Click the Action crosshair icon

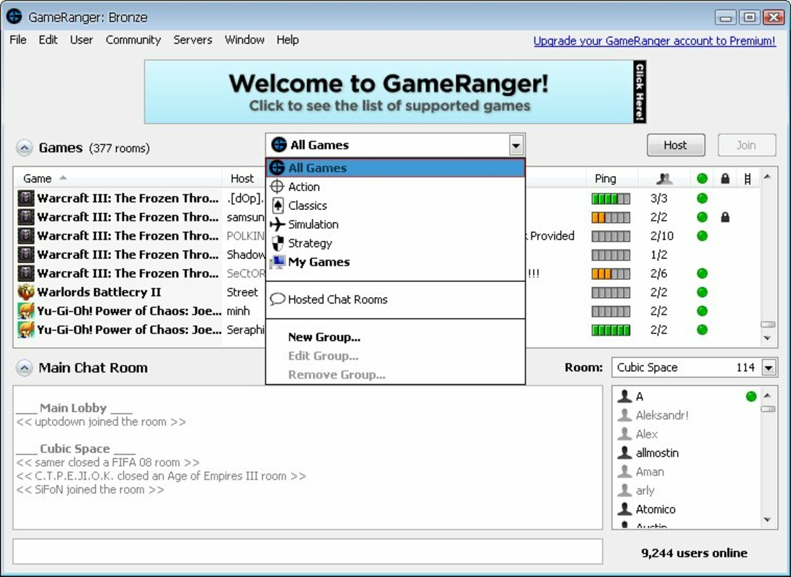pos(278,186)
